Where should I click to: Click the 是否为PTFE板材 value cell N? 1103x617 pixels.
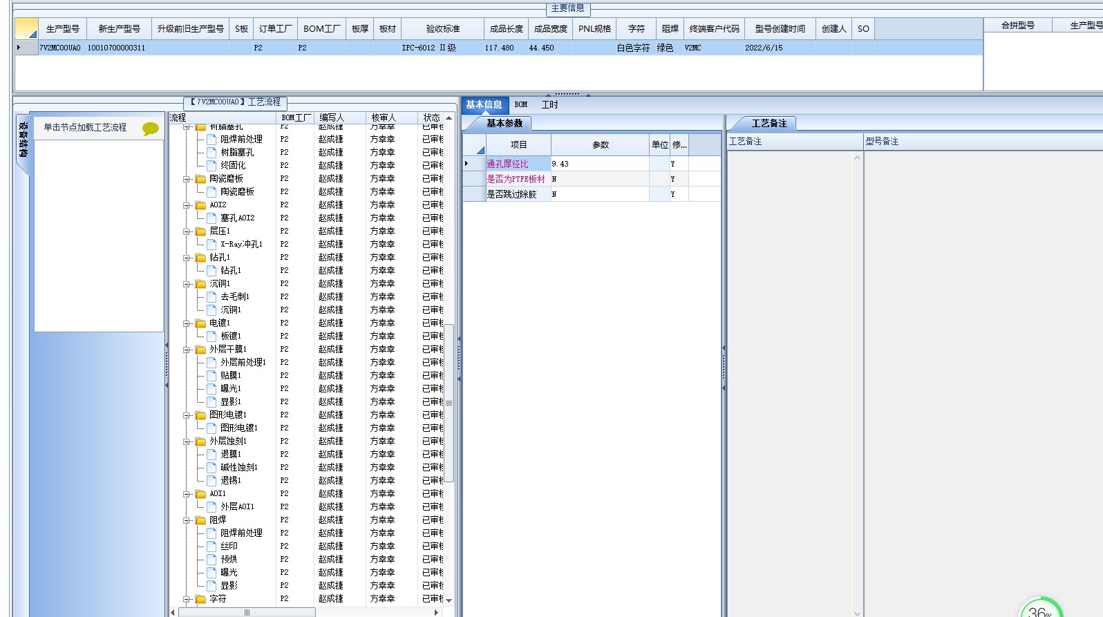coord(600,179)
